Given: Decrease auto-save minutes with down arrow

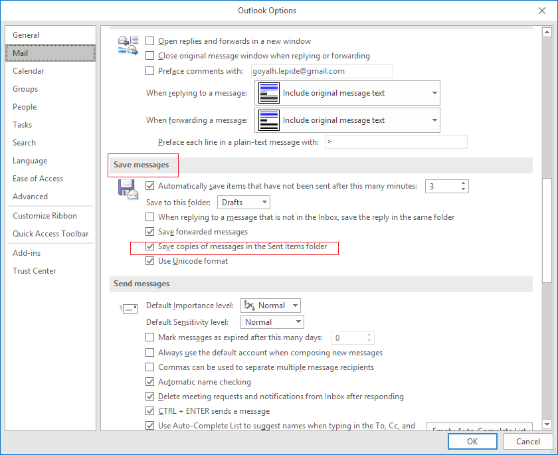Looking at the screenshot, I should [463, 189].
